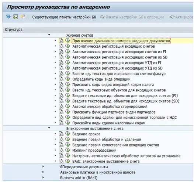
Task: Execute activity icon for Мэппинг преобразований
Action: 67,150
